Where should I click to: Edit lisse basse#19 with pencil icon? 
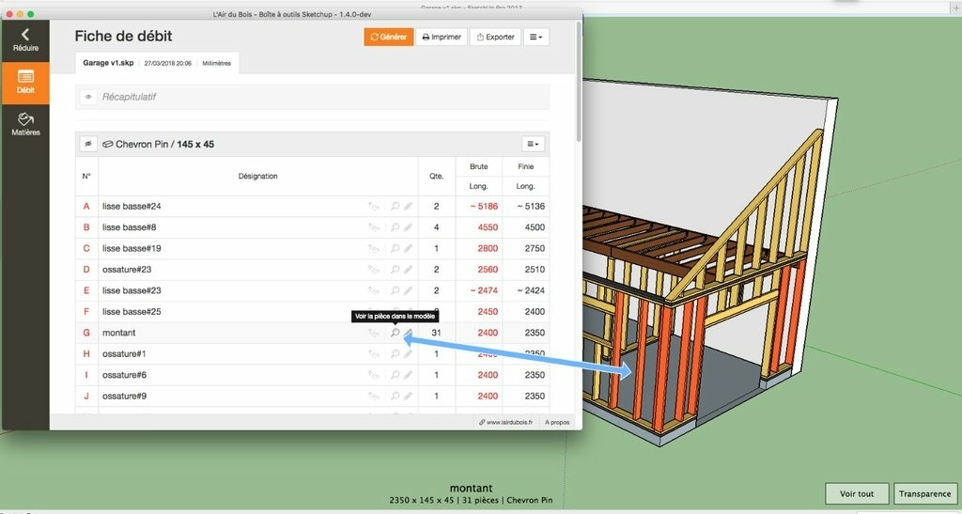pos(408,248)
